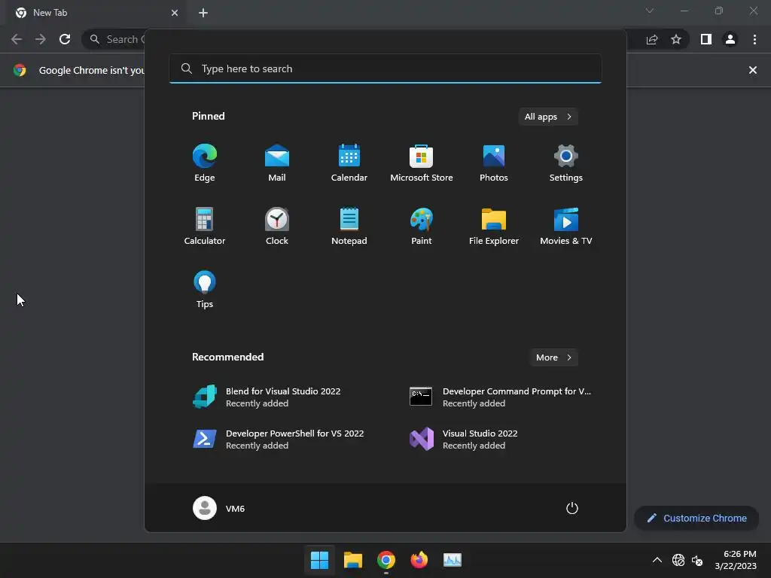Open Blend for Visual Studio 2022

[277, 397]
